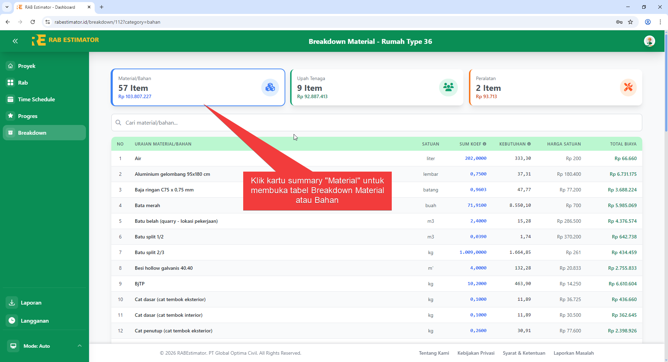668x362 pixels.
Task: Click the Peralatan tools icon
Action: [628, 87]
